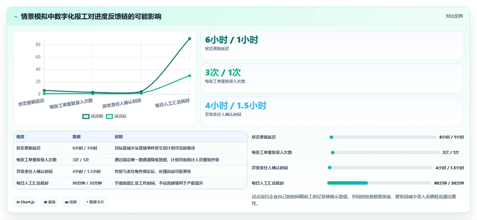
Task: Open the 6小时 / 1小时 data card
Action: tap(332, 45)
